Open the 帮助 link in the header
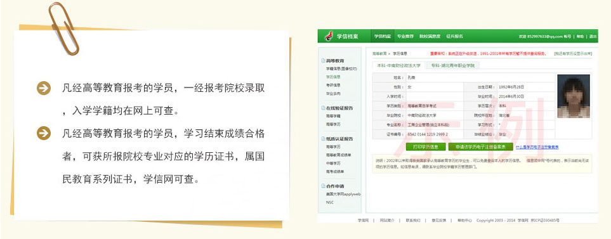 click(580, 36)
